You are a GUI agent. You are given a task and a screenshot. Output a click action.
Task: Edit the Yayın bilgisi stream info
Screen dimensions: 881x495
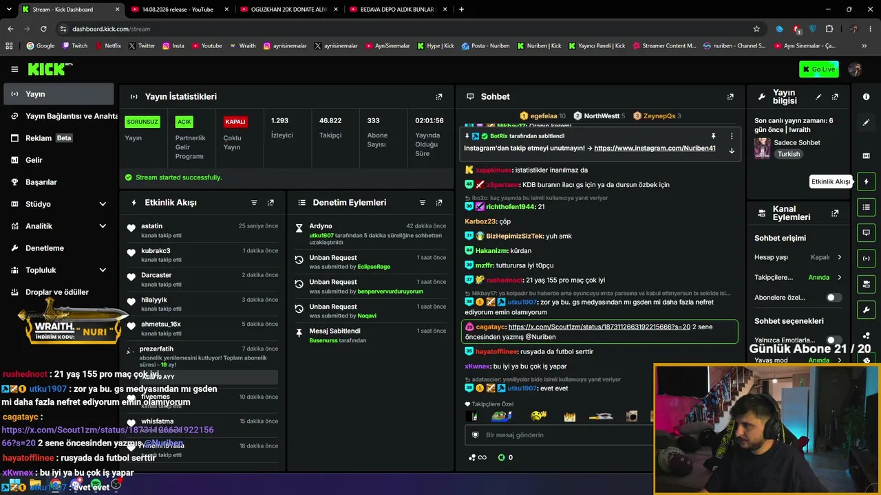coord(818,97)
